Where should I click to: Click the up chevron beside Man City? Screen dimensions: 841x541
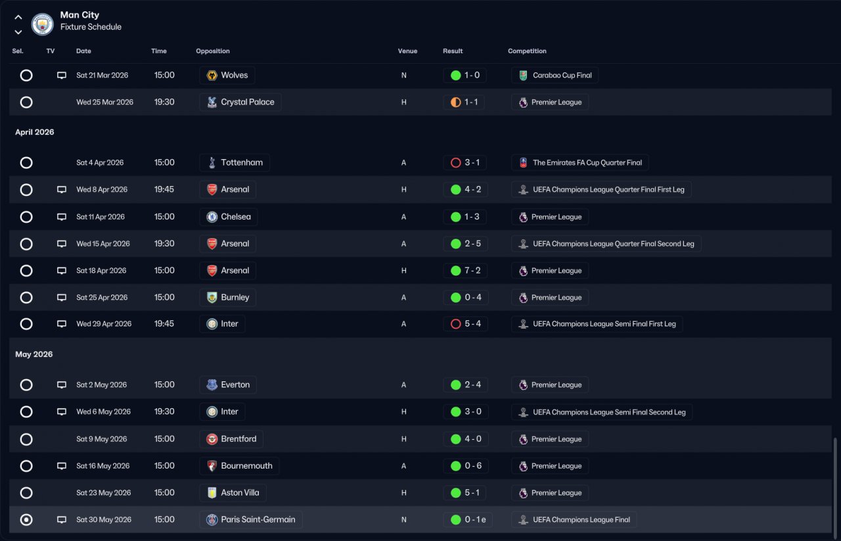point(18,18)
